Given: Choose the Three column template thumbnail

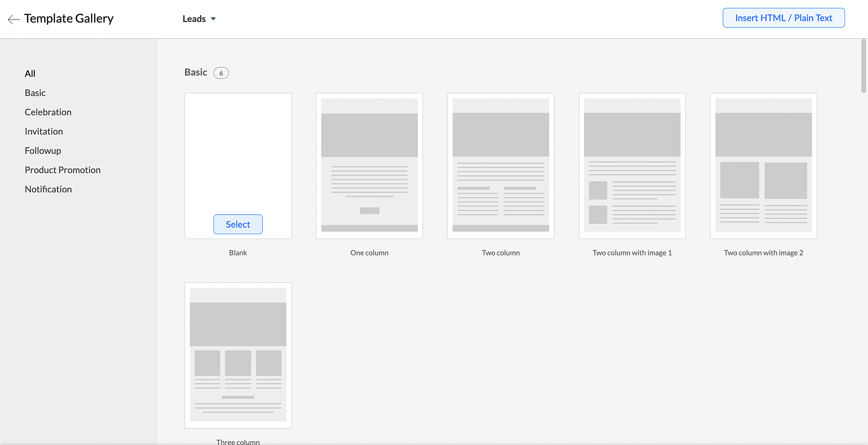Looking at the screenshot, I should (238, 355).
